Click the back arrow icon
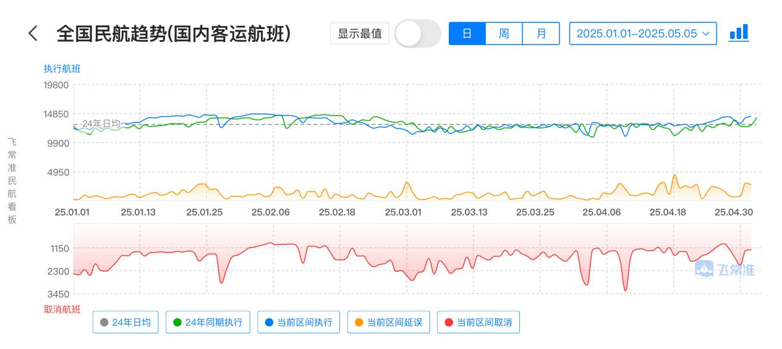Viewport: 782px width, 349px height. pos(33,33)
